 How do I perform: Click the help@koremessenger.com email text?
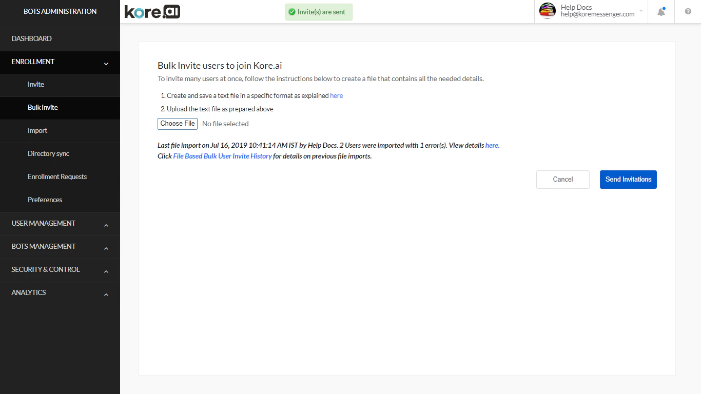point(597,14)
